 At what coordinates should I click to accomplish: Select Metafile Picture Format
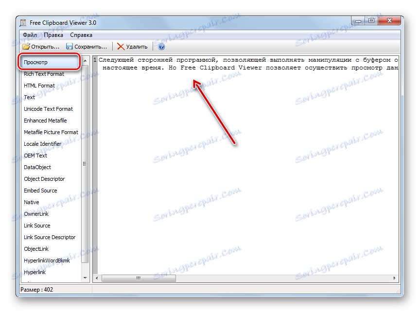point(51,132)
